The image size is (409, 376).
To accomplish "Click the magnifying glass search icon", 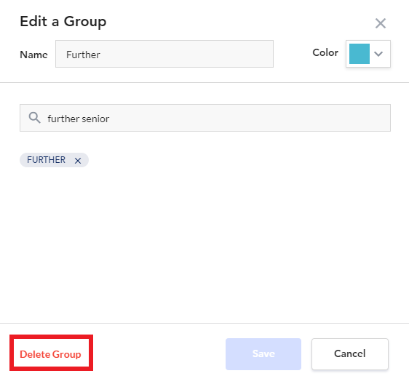I will click(34, 118).
